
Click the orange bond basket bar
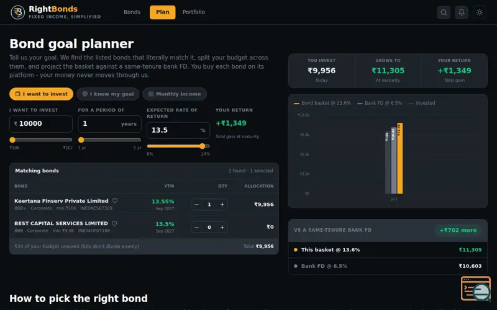coord(399,158)
